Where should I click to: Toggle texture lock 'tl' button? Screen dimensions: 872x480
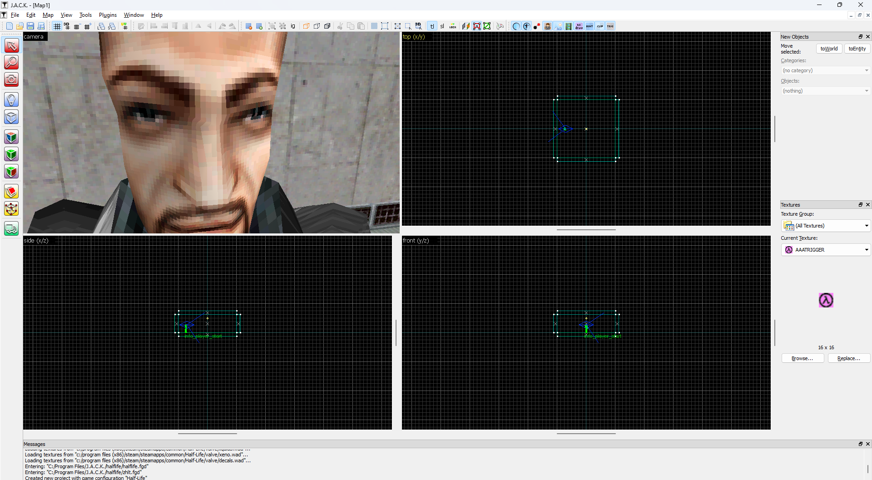[x=432, y=26]
